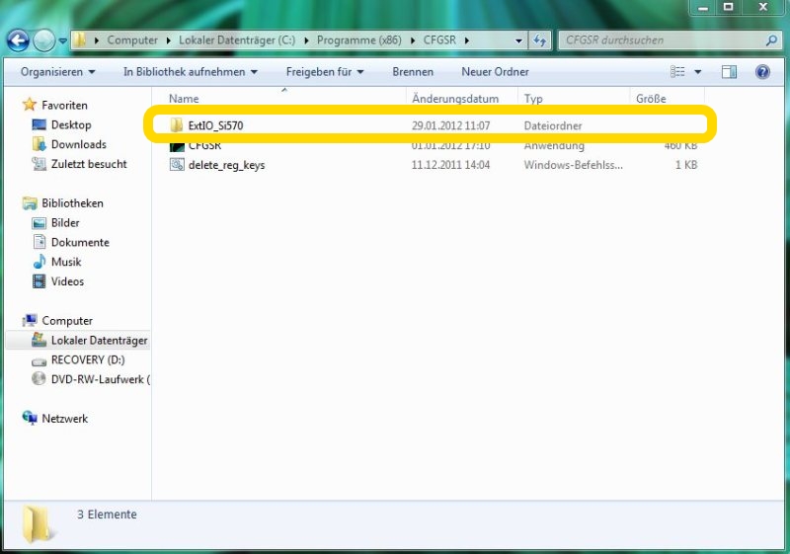Click the refresh button beside address bar
790x554 pixels.
click(x=540, y=40)
